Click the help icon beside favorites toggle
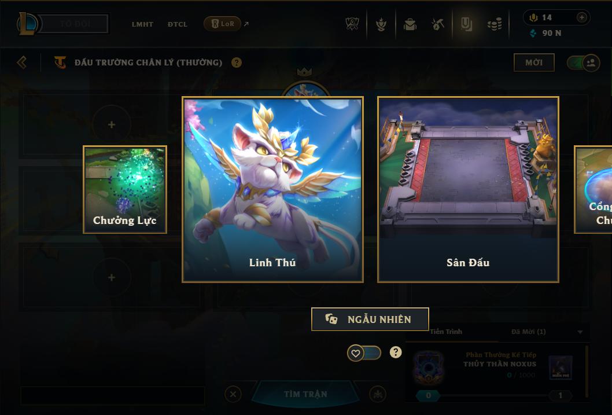 coord(396,352)
